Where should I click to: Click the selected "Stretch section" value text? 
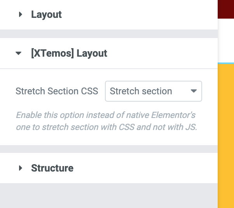(141, 91)
